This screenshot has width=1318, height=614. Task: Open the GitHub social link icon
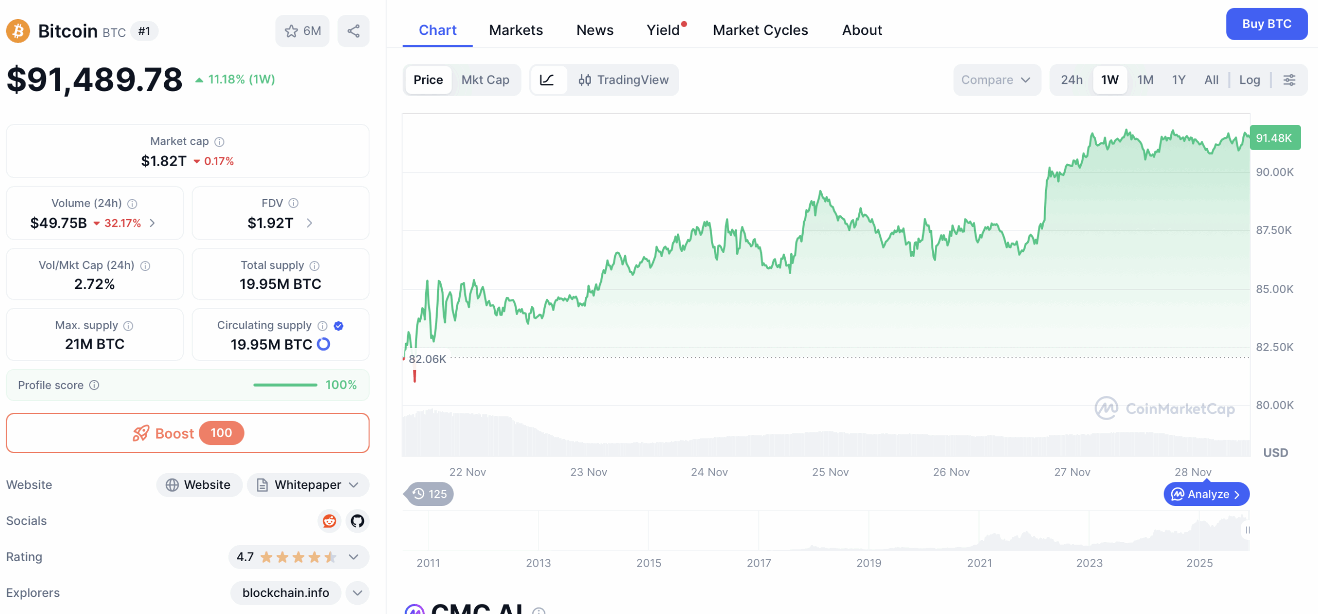pos(357,520)
